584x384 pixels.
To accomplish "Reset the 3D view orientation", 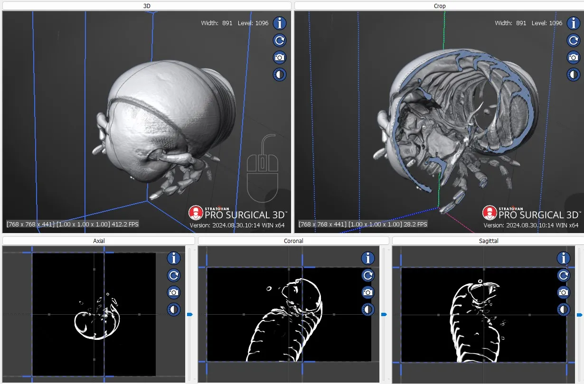I will pos(280,40).
